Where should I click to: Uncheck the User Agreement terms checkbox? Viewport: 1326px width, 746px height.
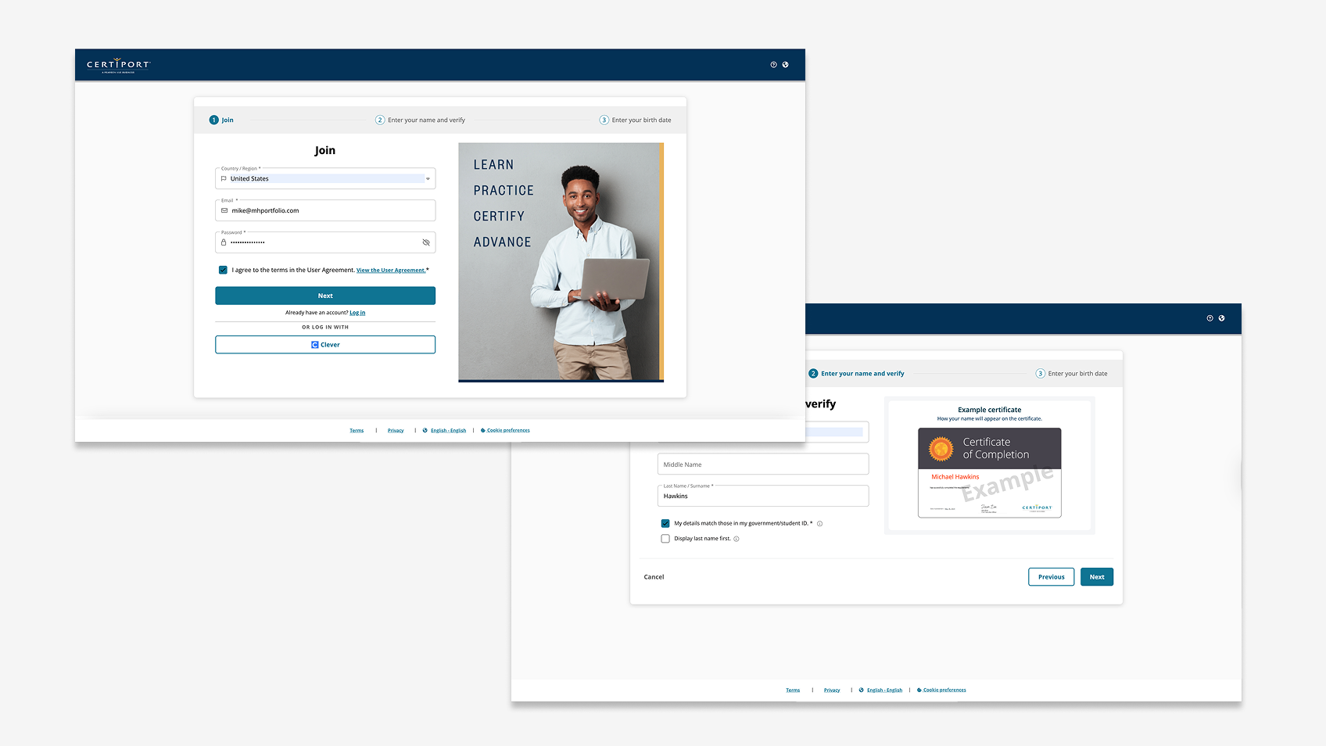pos(223,270)
